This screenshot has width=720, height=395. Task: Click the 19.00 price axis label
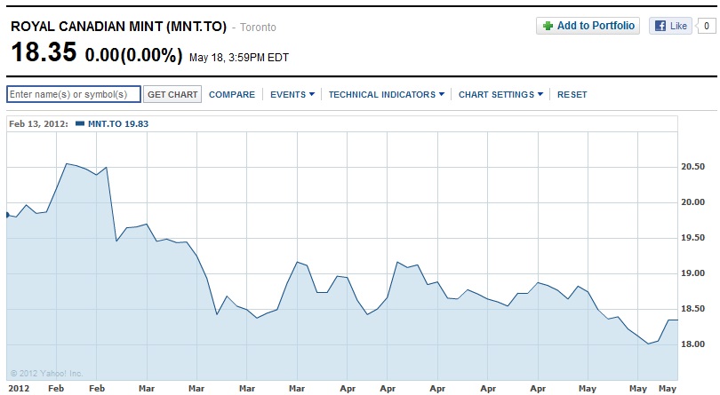tap(693, 273)
